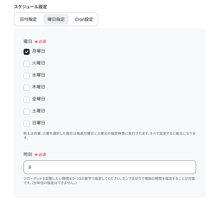Open the Cron設定 tab
This screenshot has width=223, height=208.
[84, 19]
